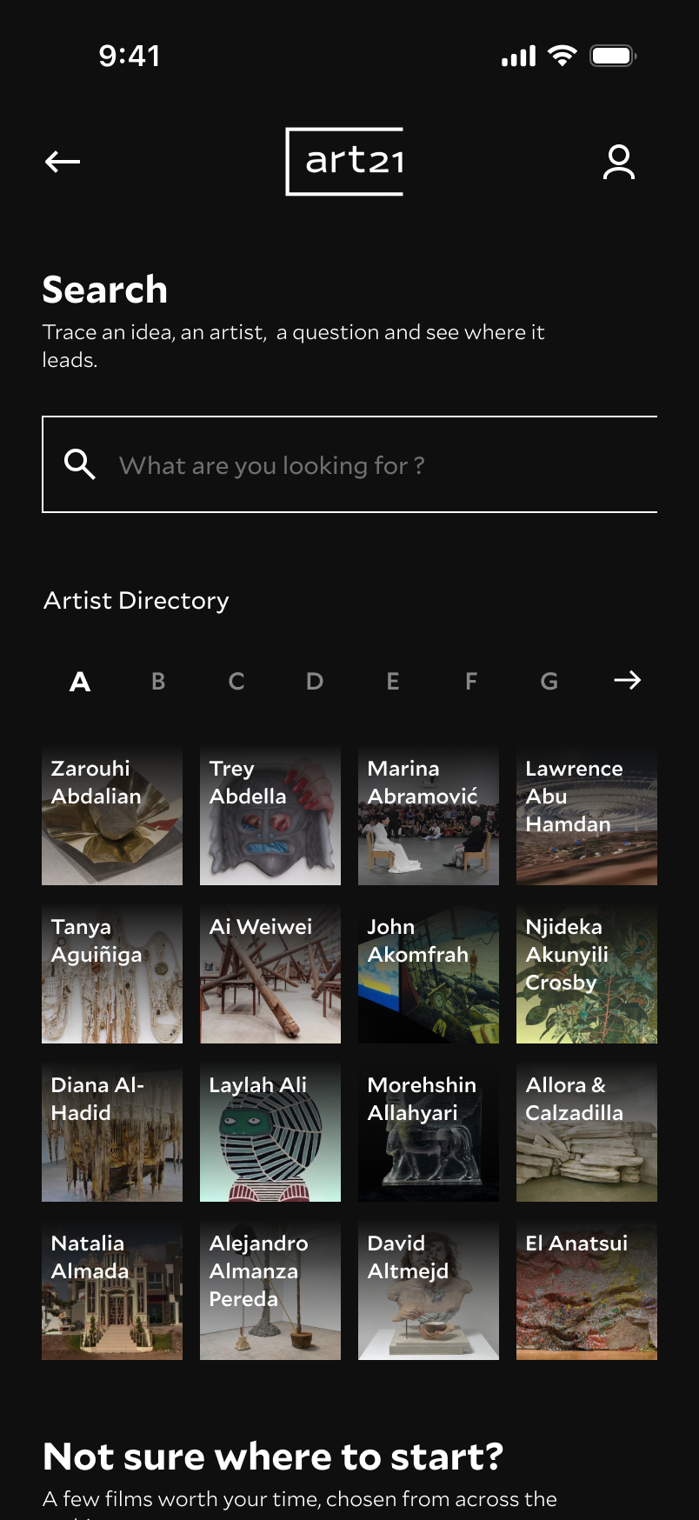Open the user profile icon
The width and height of the screenshot is (699, 1520).
(619, 163)
